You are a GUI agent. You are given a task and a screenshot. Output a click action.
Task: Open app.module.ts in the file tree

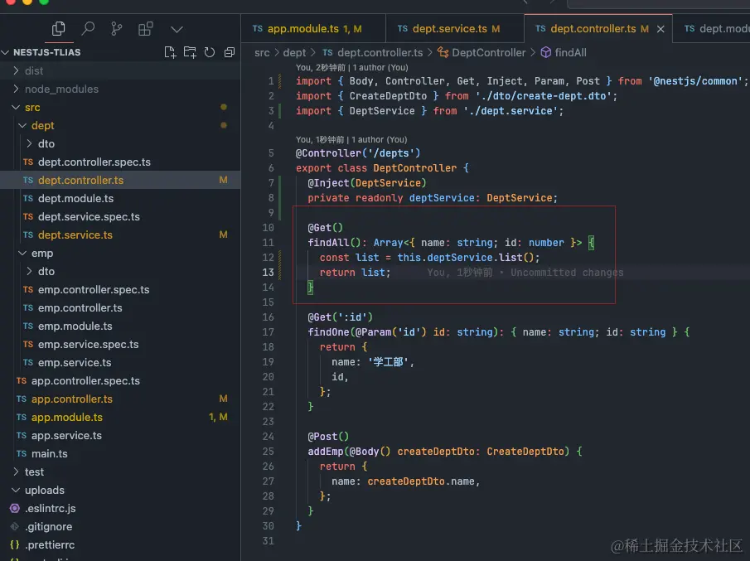[x=67, y=417]
